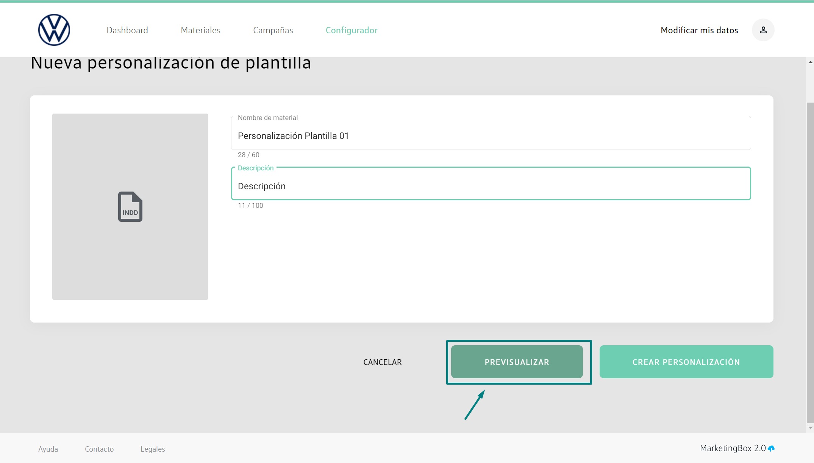Open the Ayuda footer link

coord(48,449)
